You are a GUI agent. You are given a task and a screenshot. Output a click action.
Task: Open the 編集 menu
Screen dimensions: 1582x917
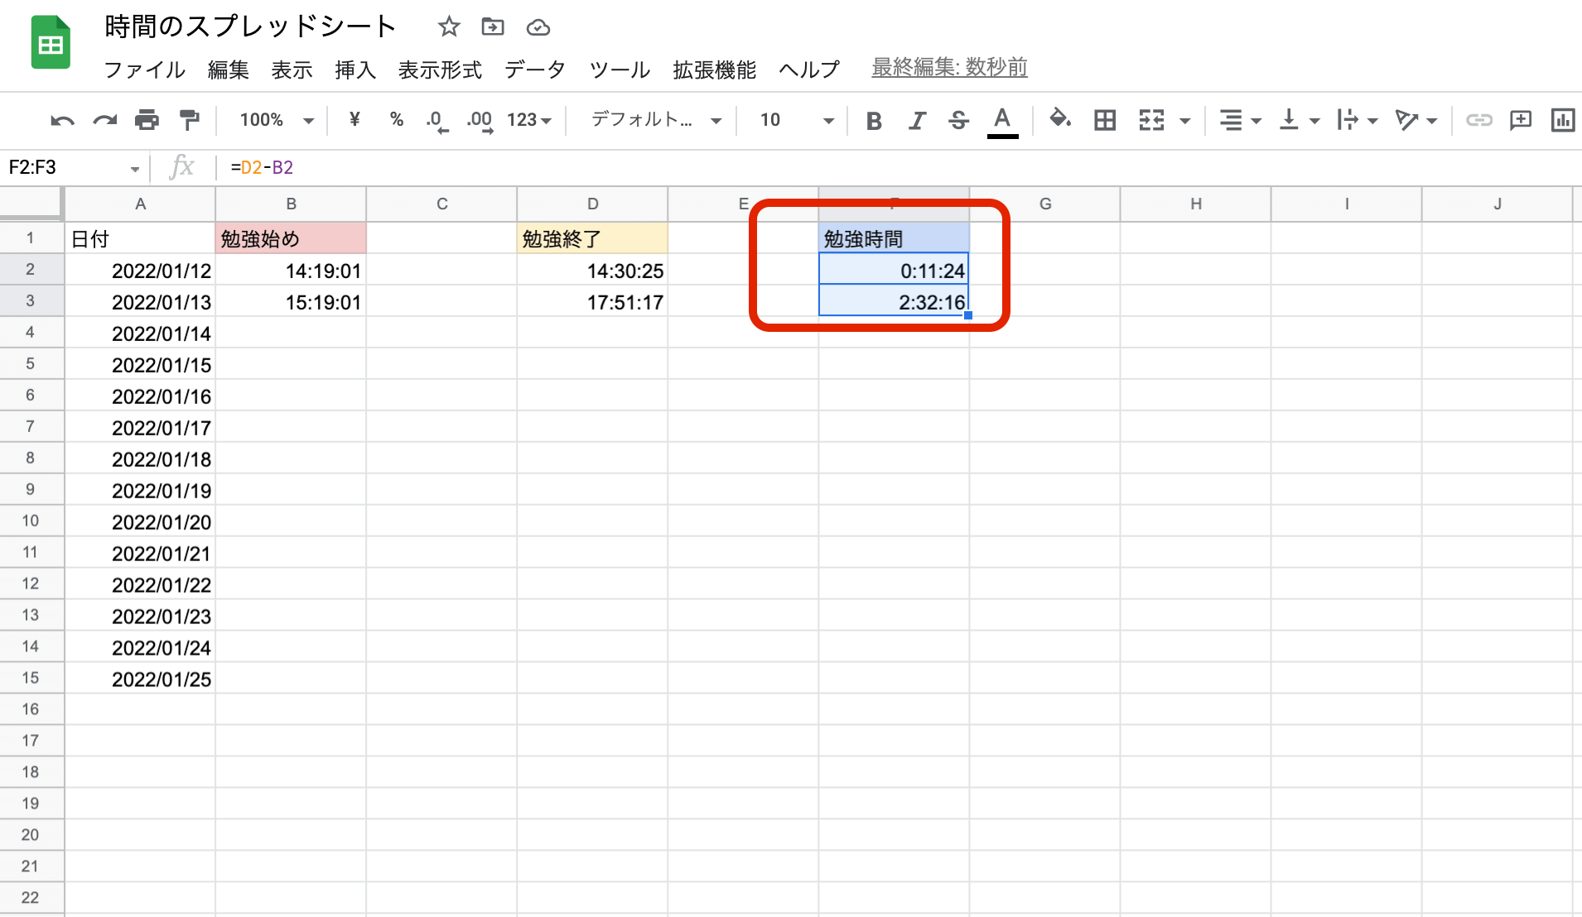(x=228, y=70)
